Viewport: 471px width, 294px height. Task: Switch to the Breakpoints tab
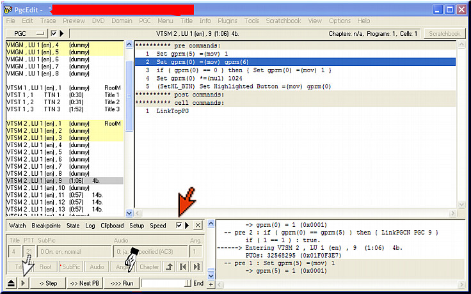[45, 226]
